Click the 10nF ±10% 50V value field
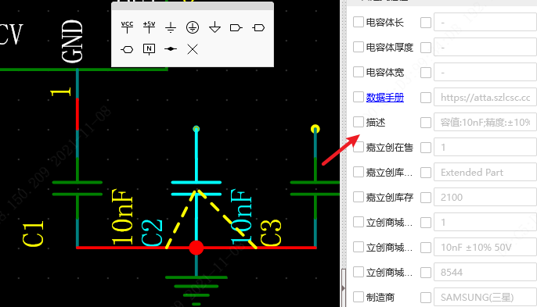Screen dimensions: 537x307 click(x=485, y=247)
